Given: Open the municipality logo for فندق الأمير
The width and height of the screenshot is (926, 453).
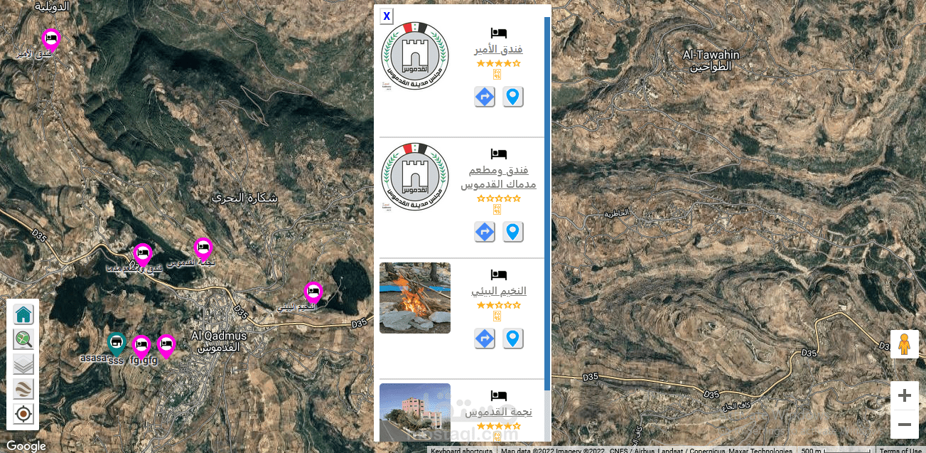Looking at the screenshot, I should pyautogui.click(x=415, y=56).
